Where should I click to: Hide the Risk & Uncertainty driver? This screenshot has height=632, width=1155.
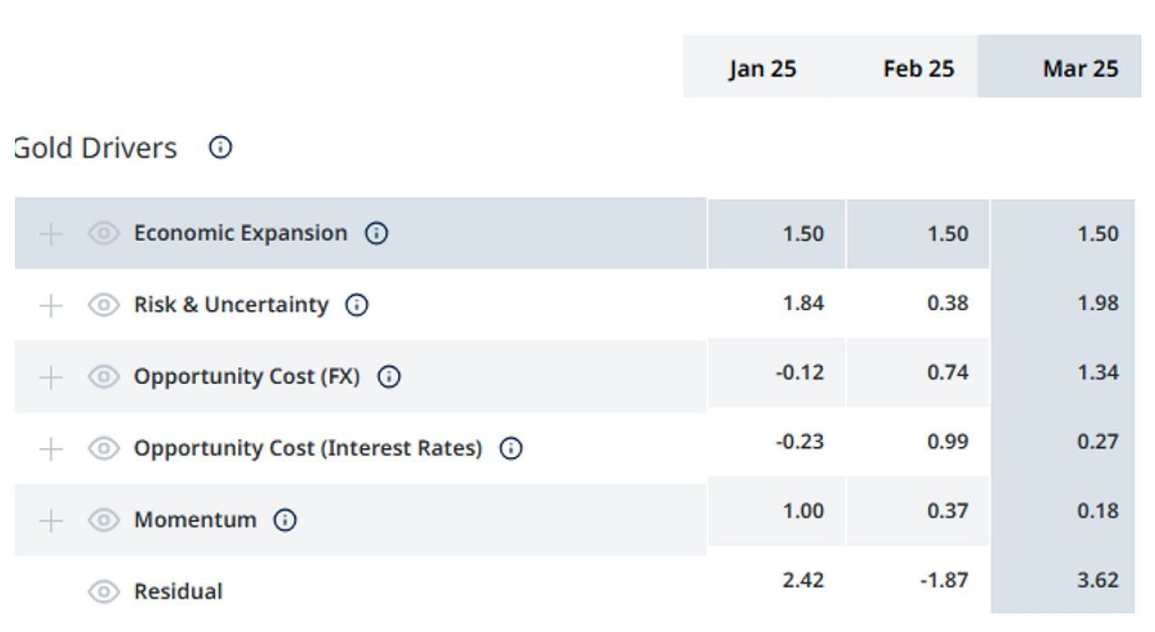pos(104,306)
